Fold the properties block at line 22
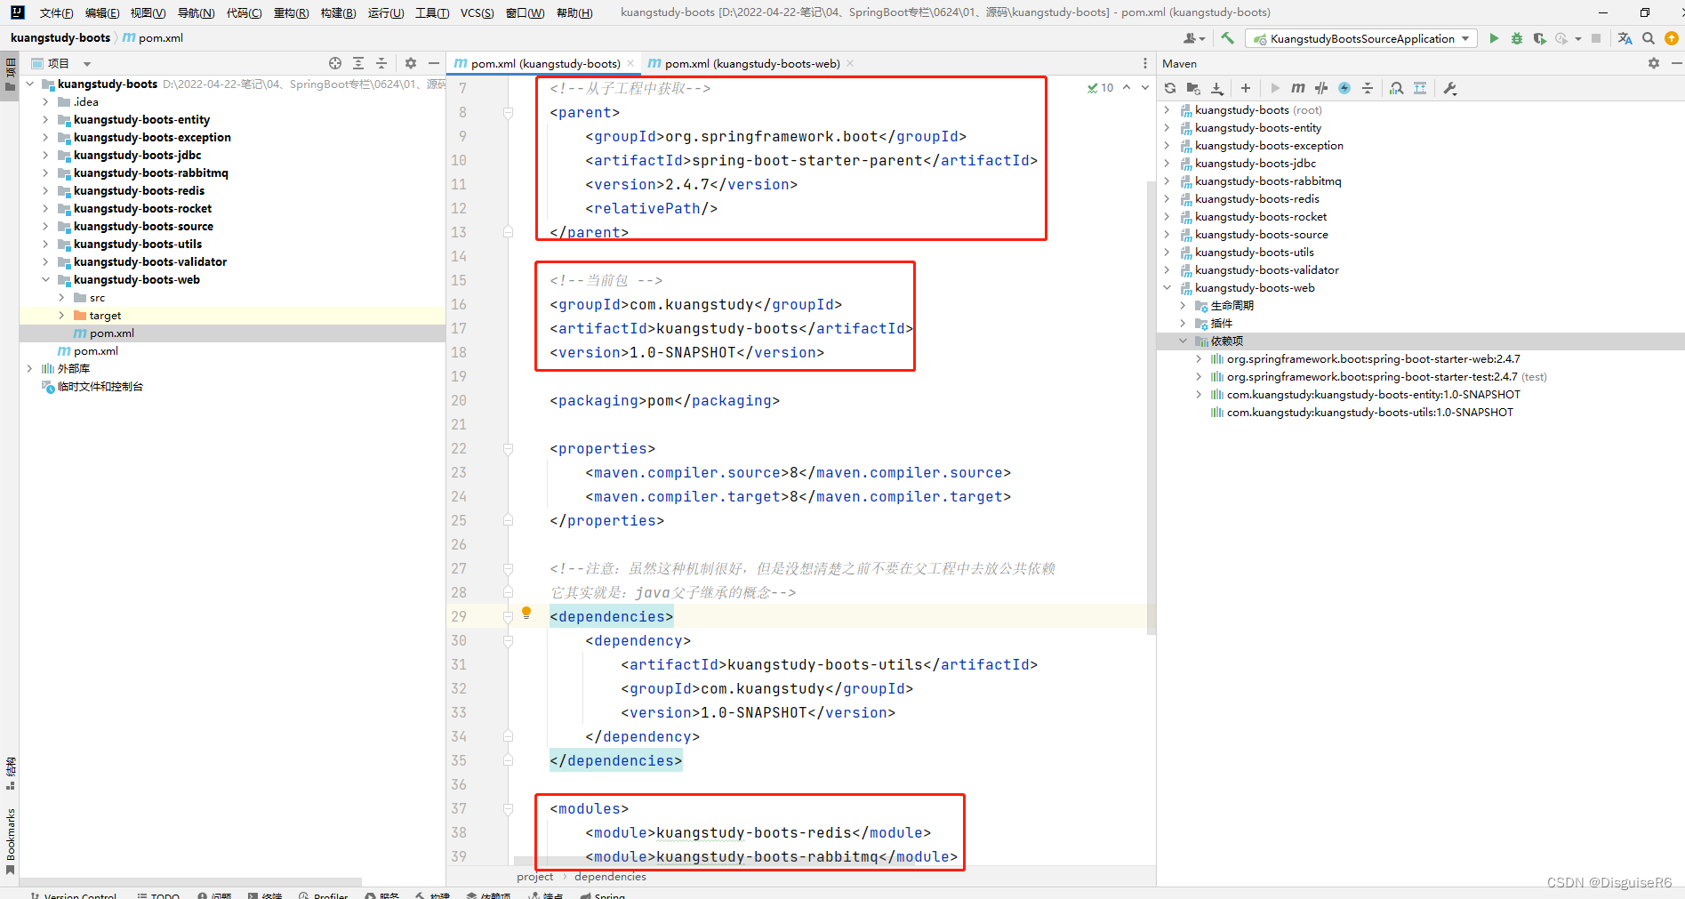This screenshot has width=1685, height=899. [508, 449]
